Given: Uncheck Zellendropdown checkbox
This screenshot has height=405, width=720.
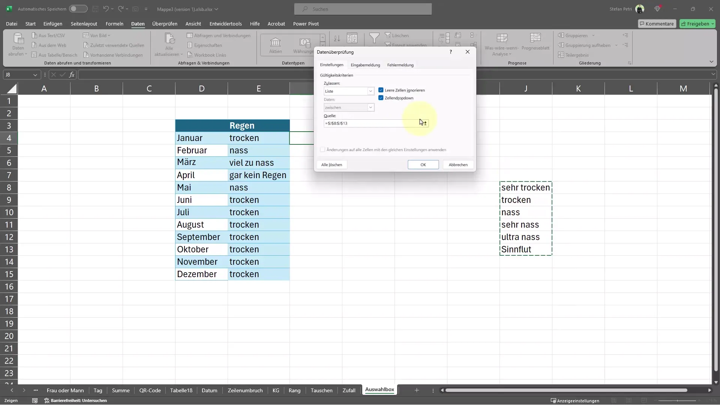Looking at the screenshot, I should (x=381, y=98).
